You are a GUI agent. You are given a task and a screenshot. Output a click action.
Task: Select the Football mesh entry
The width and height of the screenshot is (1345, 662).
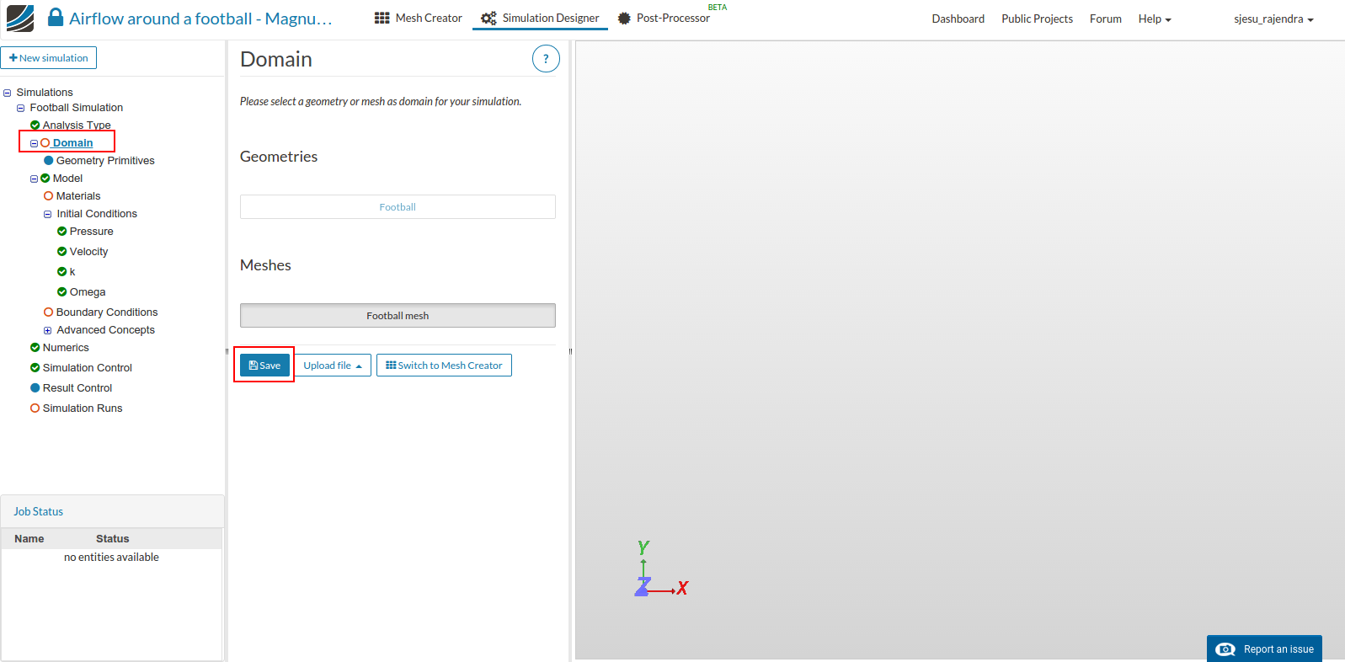(x=398, y=316)
